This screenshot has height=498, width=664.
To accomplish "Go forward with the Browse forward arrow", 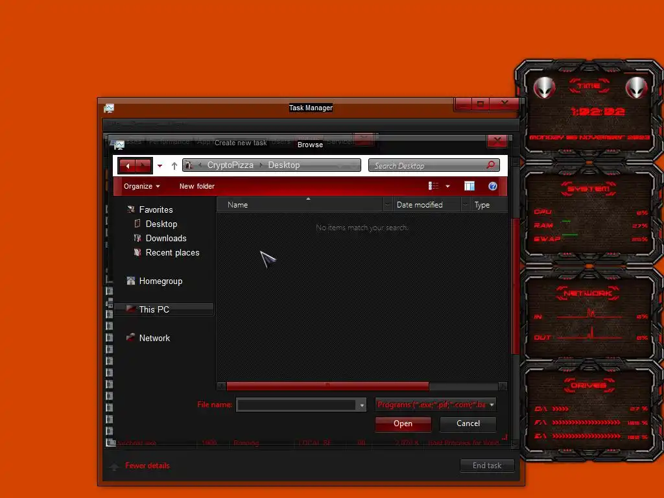I will [143, 165].
